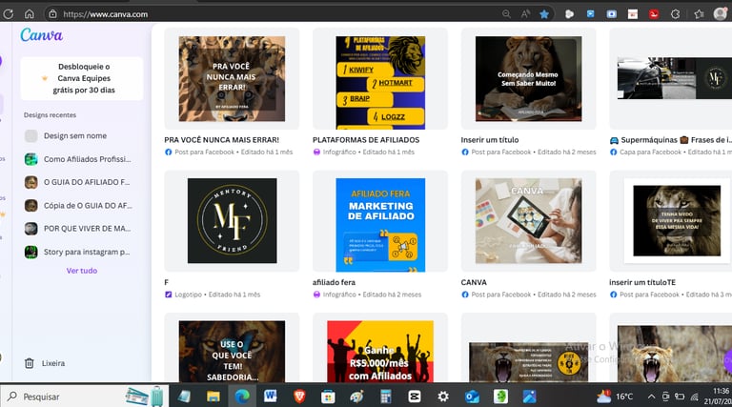Show hidden system tray icons
This screenshot has height=407, width=732.
(x=651, y=397)
